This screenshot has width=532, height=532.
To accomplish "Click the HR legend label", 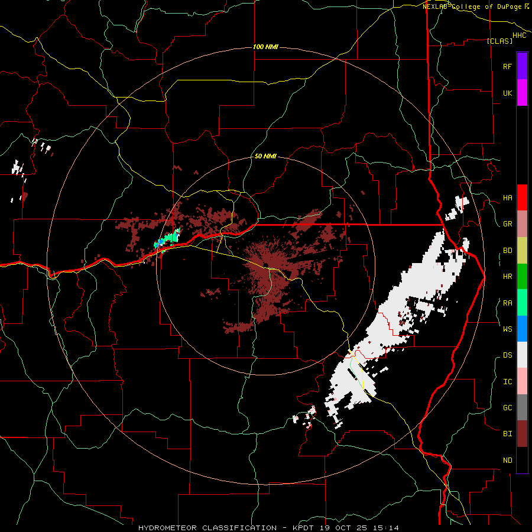I will coord(507,277).
